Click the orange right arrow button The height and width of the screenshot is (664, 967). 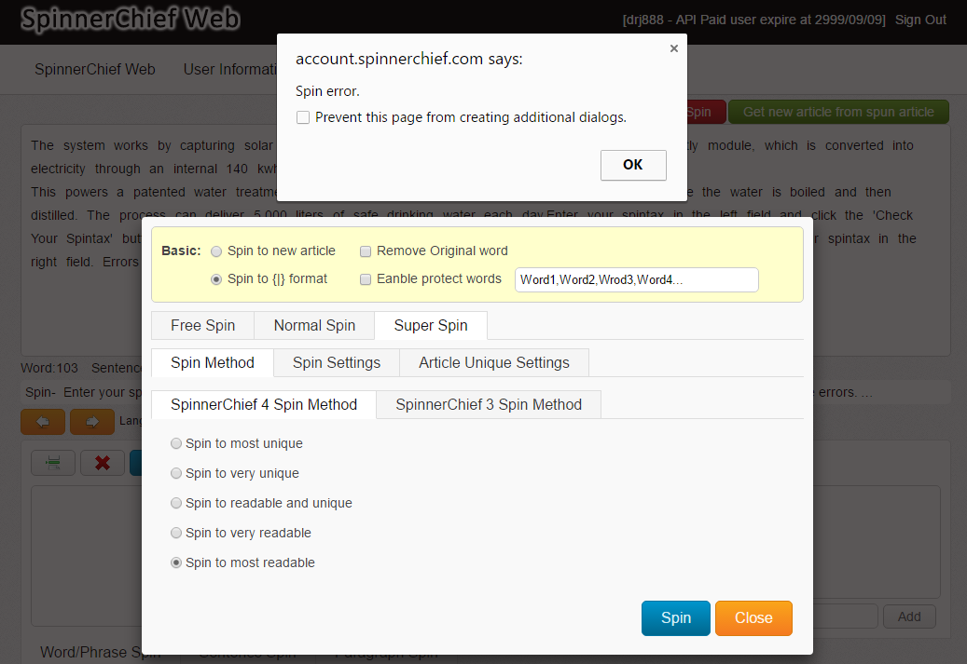(x=92, y=422)
